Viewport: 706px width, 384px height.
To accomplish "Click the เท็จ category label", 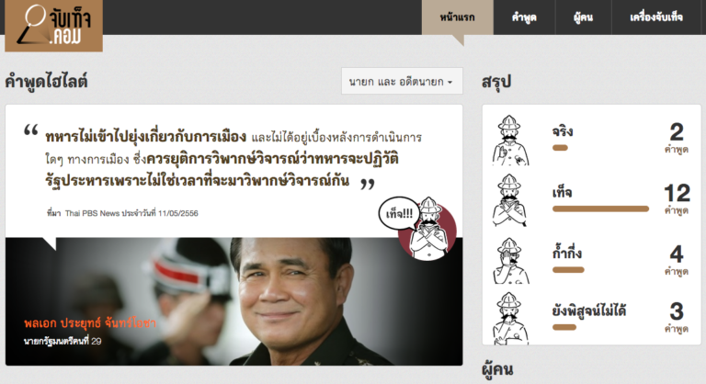I will pyautogui.click(x=562, y=193).
